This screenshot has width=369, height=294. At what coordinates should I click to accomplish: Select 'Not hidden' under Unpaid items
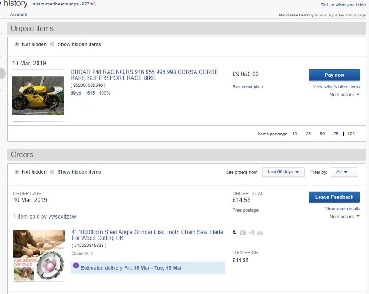17,44
